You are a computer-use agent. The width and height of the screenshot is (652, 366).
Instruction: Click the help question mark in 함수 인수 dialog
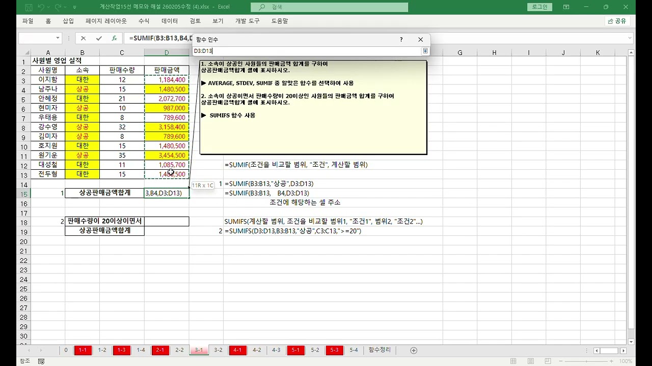(x=401, y=39)
